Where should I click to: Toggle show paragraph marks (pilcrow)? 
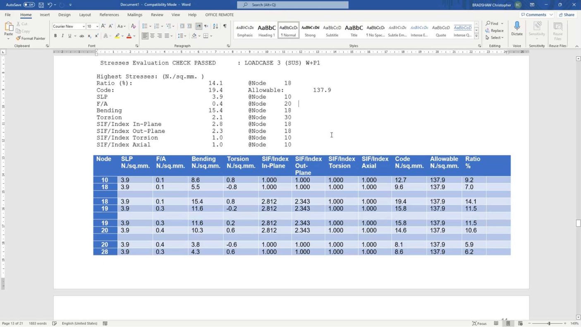[225, 26]
